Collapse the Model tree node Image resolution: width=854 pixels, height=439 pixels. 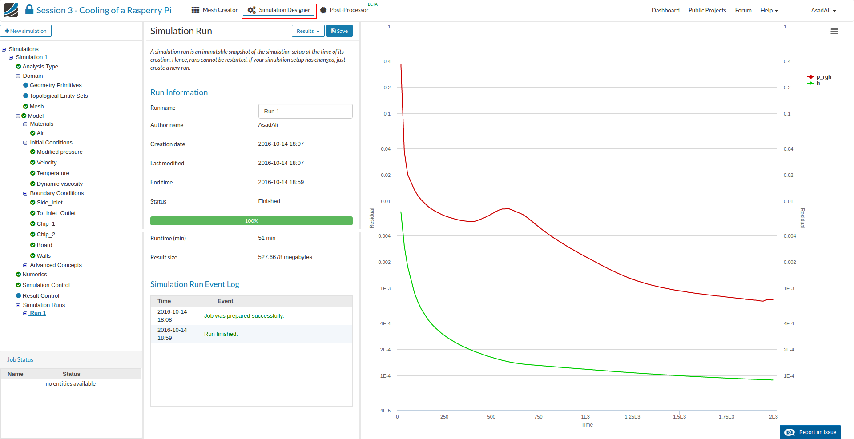(x=18, y=116)
